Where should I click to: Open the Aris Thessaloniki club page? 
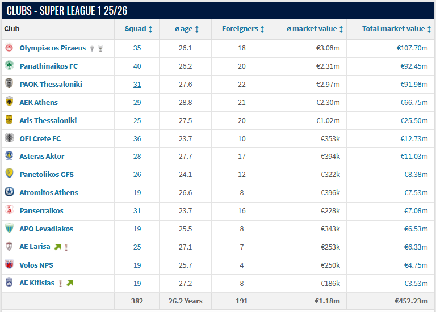coord(48,121)
